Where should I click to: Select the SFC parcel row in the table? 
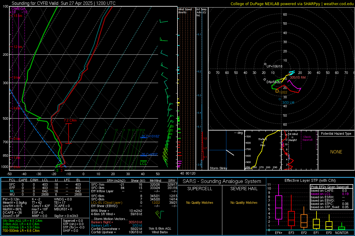click(45, 184)
